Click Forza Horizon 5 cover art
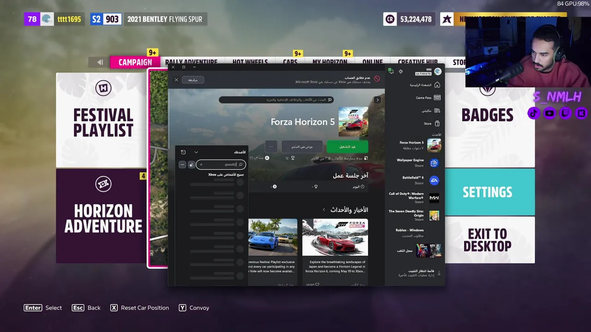The height and width of the screenshot is (332, 591). 353,122
